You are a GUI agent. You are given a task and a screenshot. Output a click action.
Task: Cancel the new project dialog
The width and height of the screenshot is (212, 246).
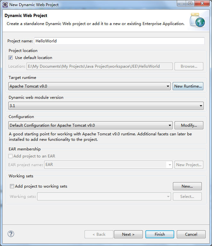191,234
